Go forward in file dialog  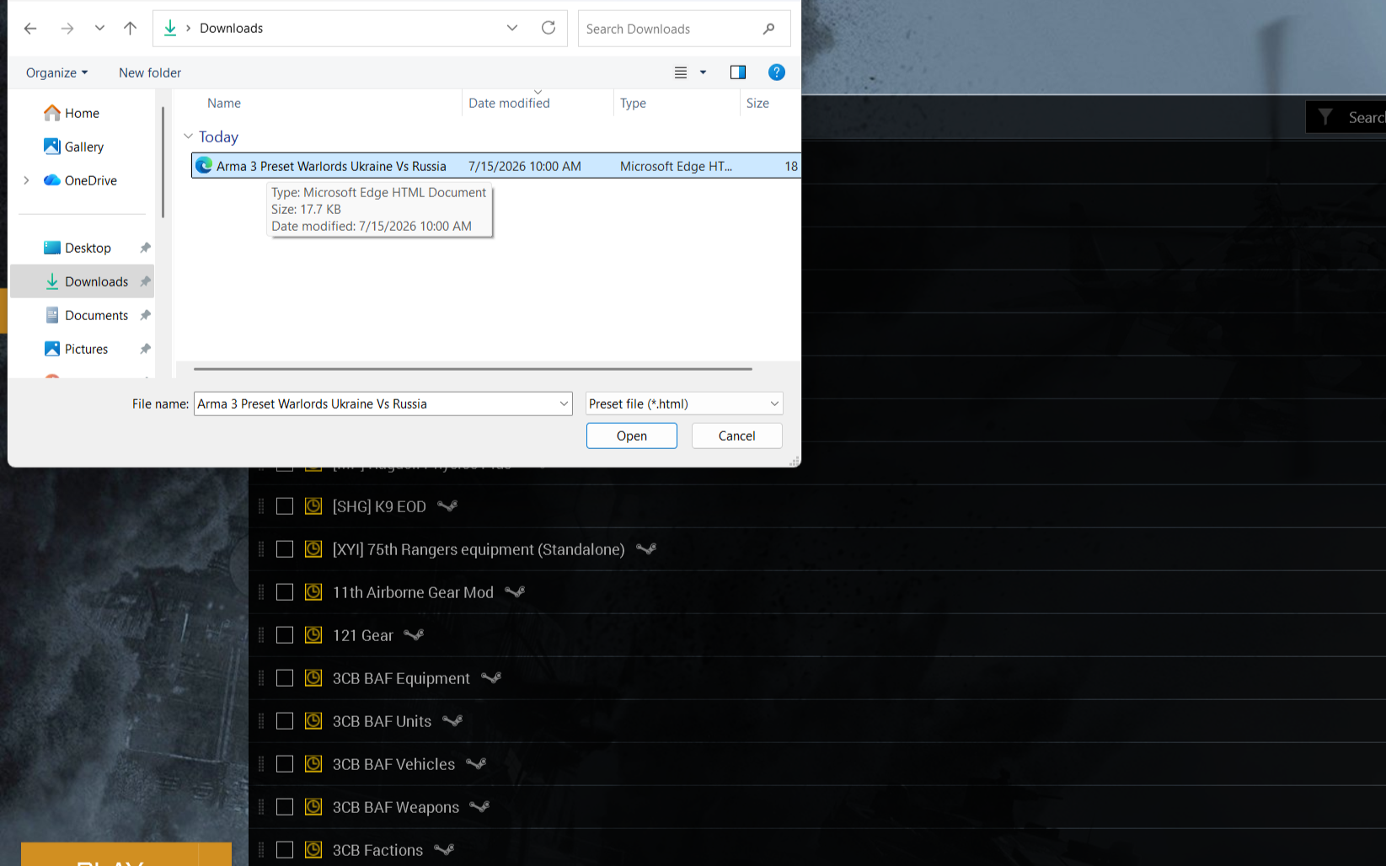pos(67,29)
